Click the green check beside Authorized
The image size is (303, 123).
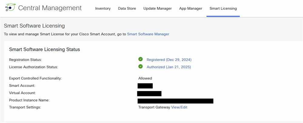click(141, 66)
